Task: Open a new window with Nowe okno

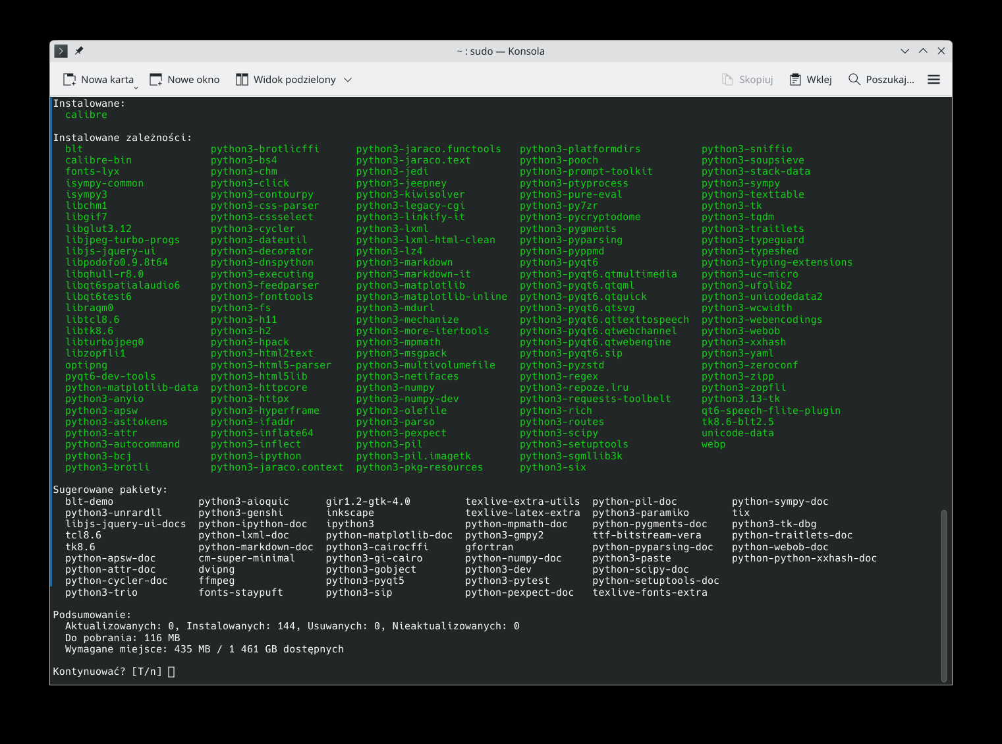Action: pyautogui.click(x=184, y=80)
